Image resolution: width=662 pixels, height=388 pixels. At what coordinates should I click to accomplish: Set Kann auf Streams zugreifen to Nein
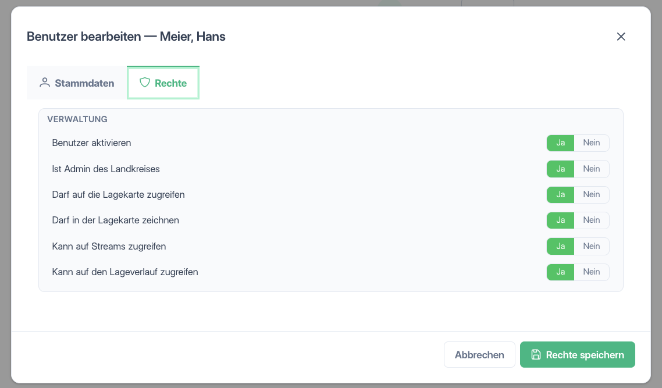592,246
